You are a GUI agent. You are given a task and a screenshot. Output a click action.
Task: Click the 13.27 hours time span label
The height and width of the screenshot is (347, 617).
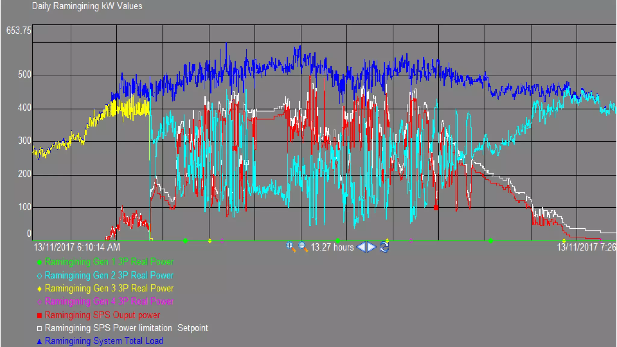pyautogui.click(x=332, y=247)
